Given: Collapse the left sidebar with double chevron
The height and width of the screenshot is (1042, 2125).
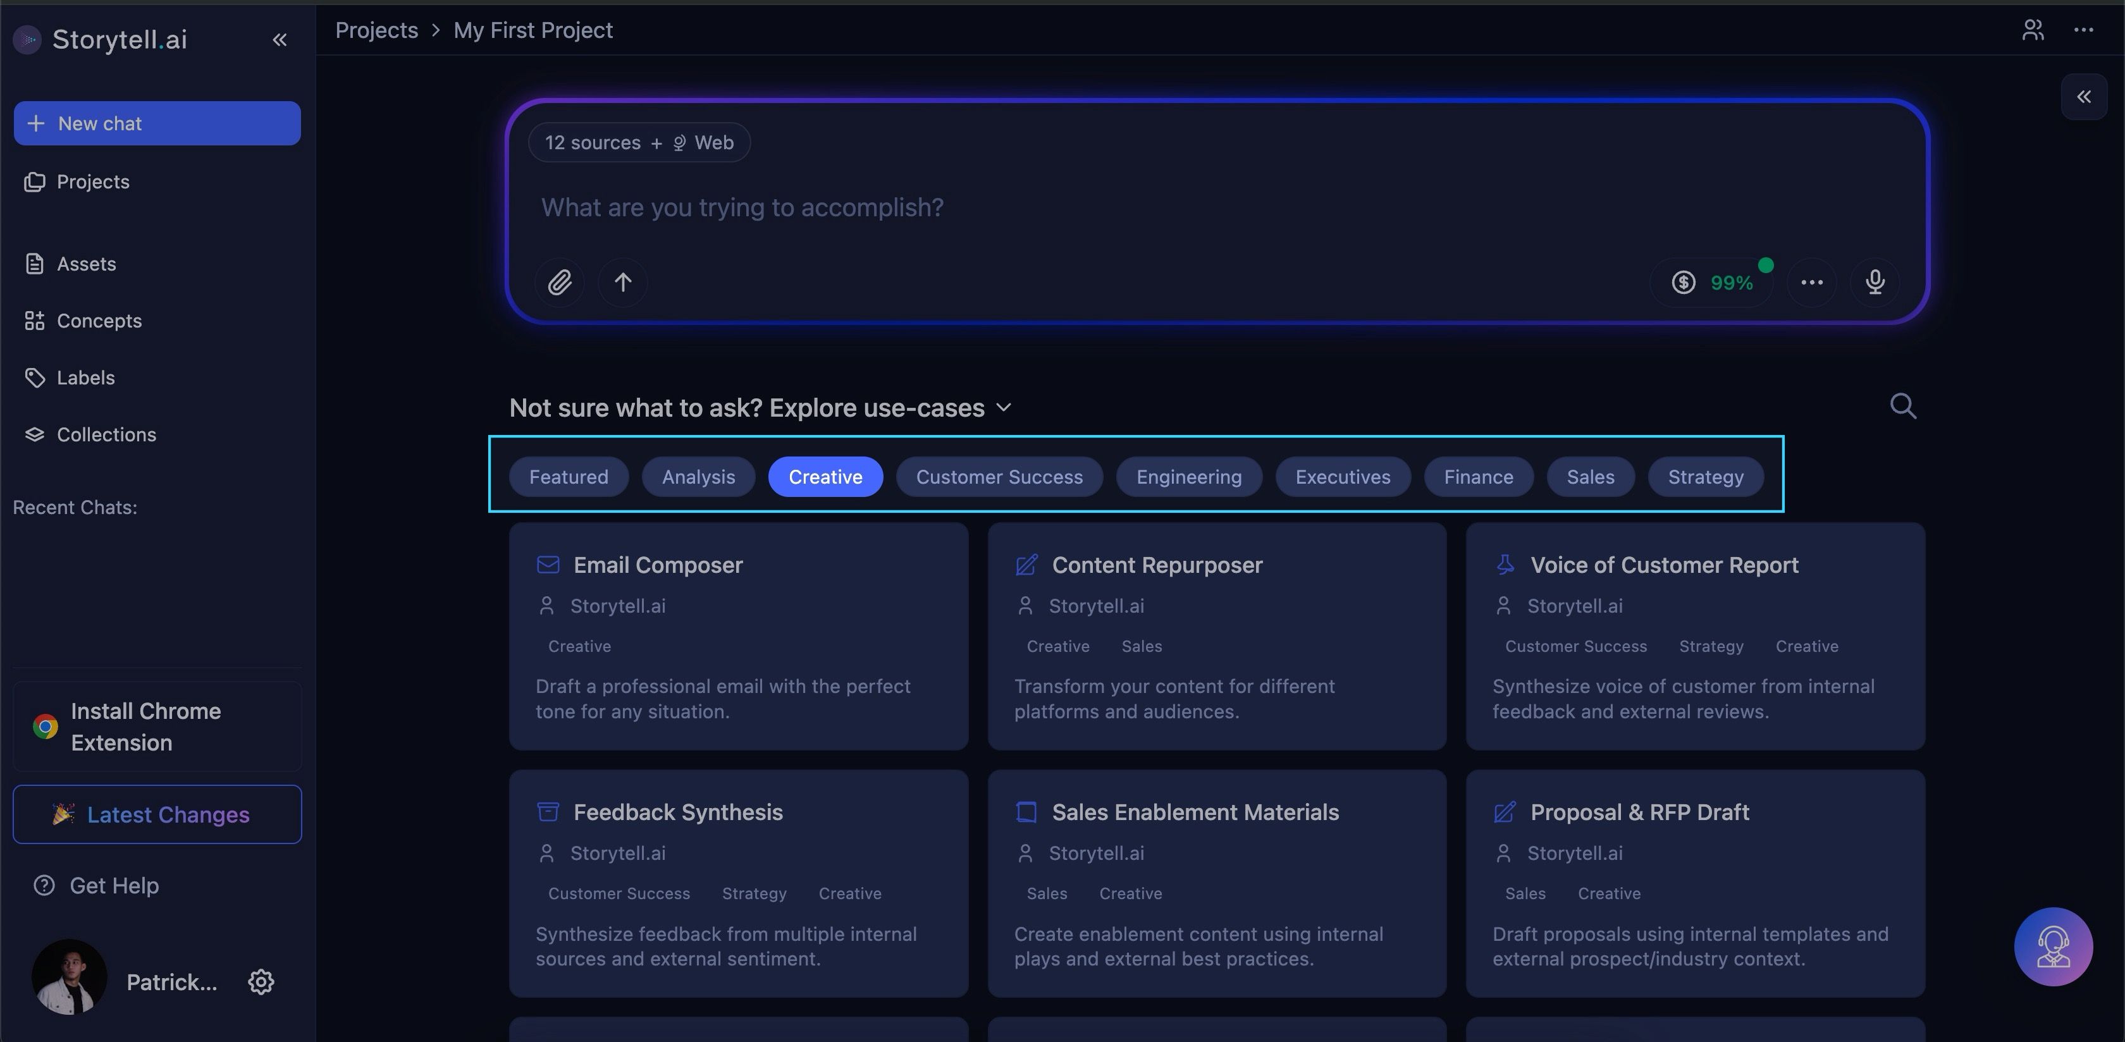Looking at the screenshot, I should coord(280,40).
